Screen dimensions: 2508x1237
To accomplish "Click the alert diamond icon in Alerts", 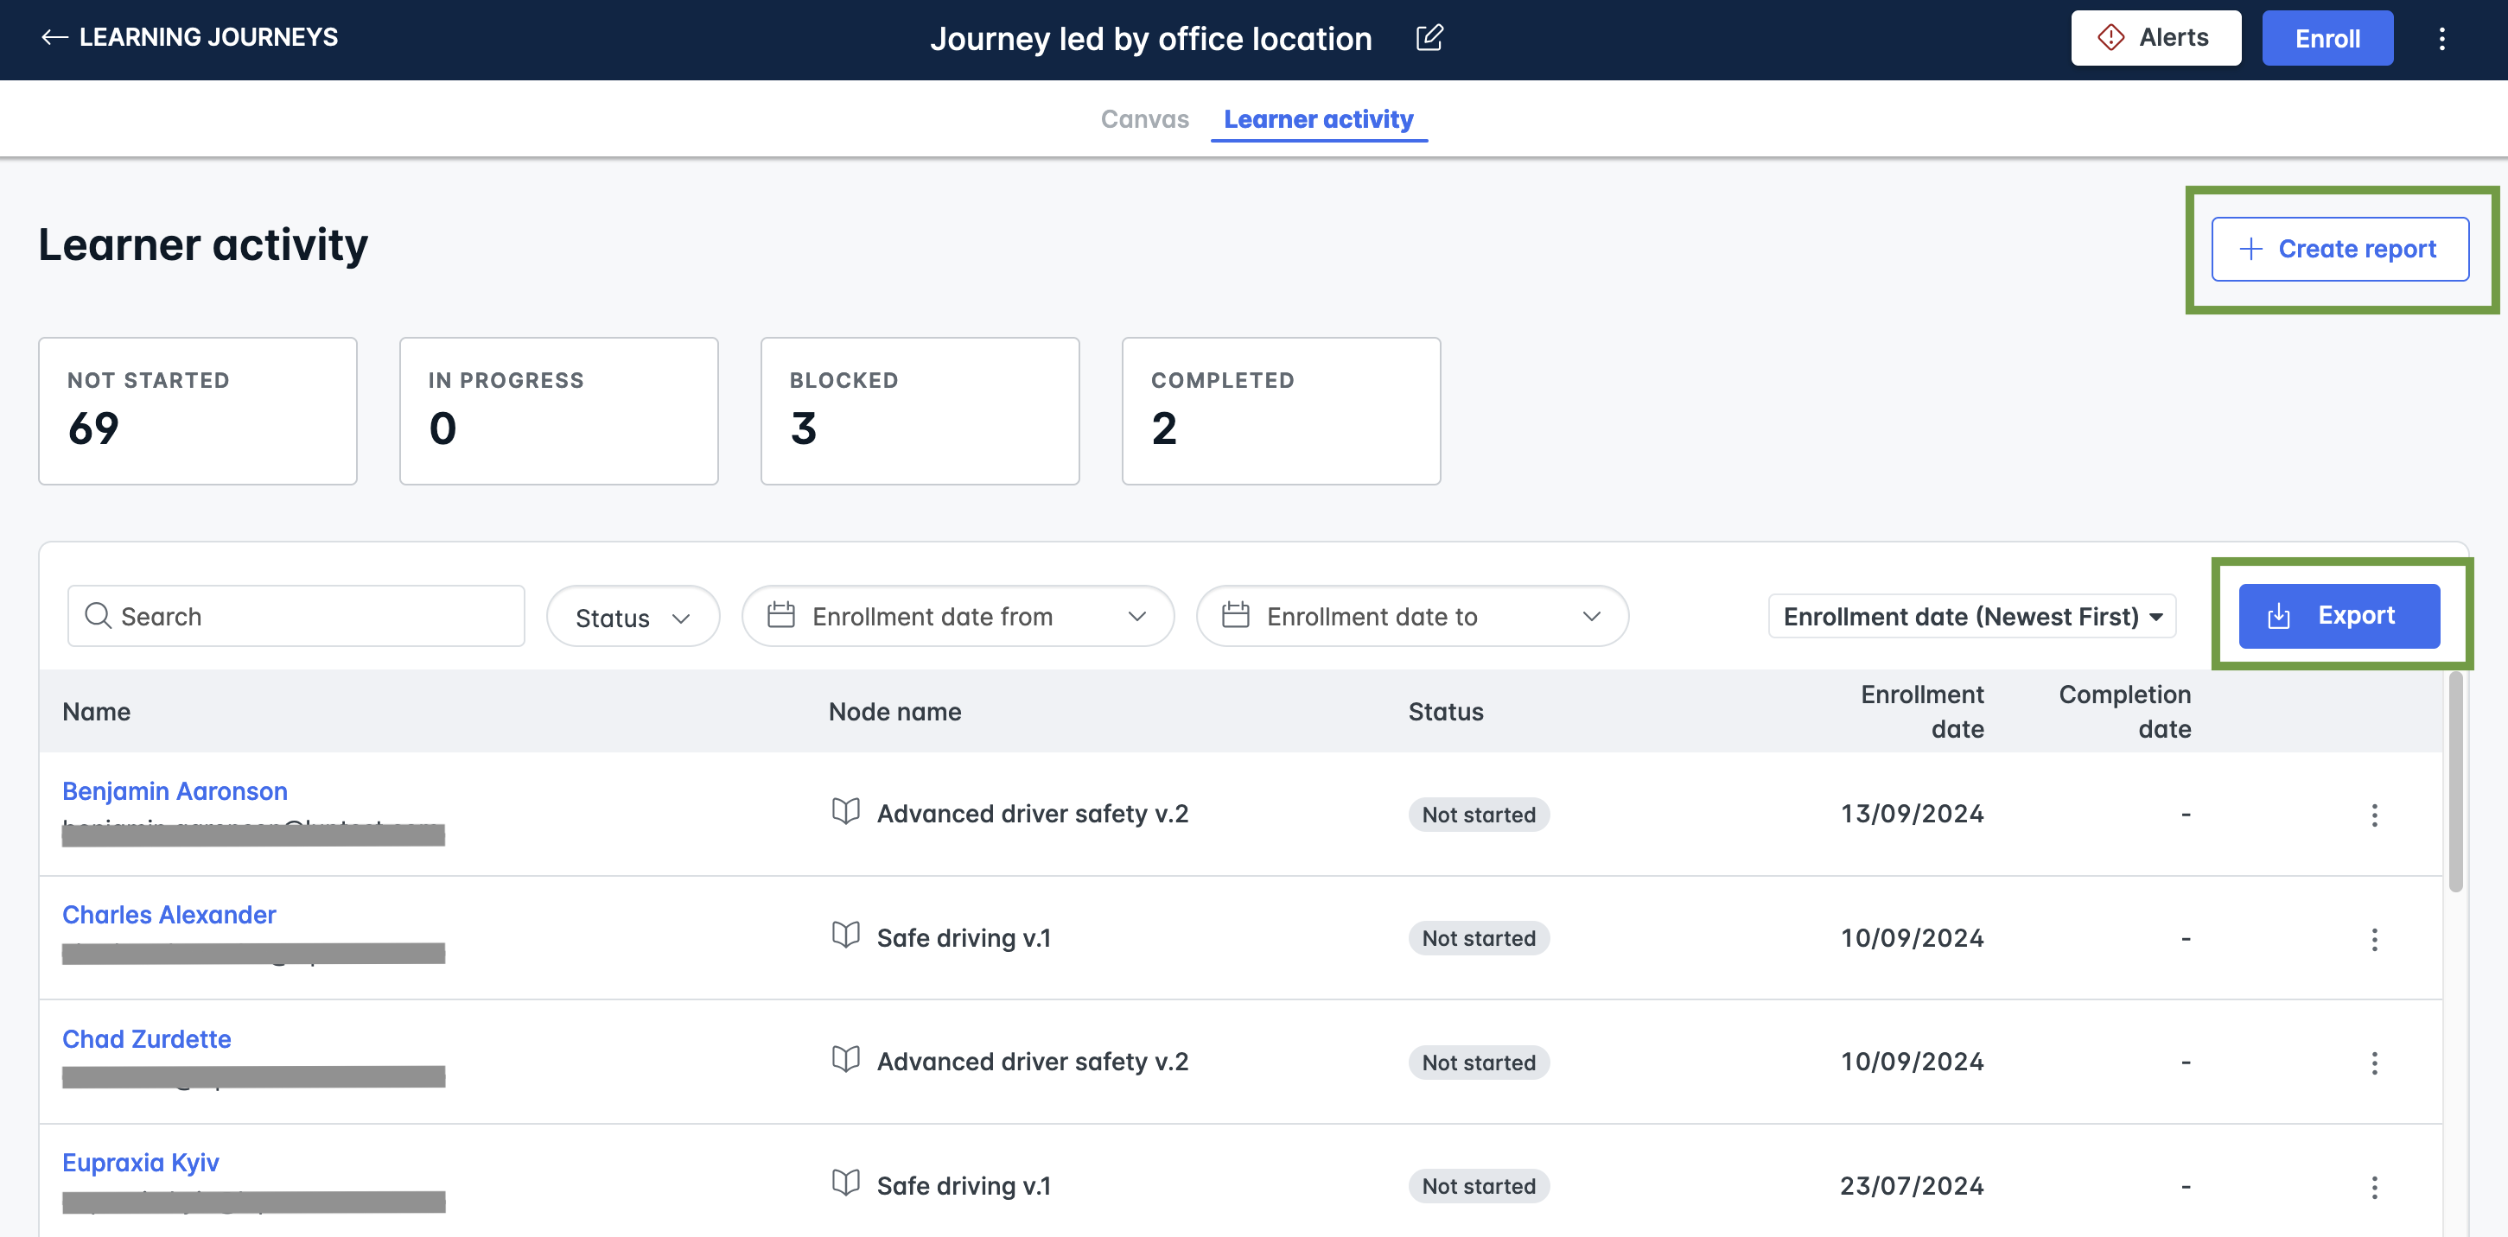I will [x=2110, y=37].
